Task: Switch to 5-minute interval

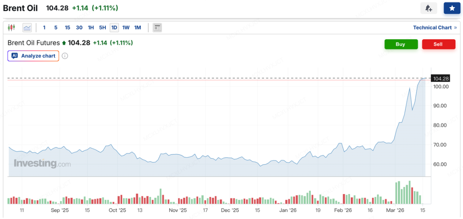Action: coord(56,28)
